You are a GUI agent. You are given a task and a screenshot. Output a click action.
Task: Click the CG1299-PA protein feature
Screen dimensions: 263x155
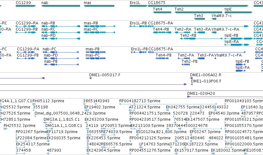pos(26,52)
